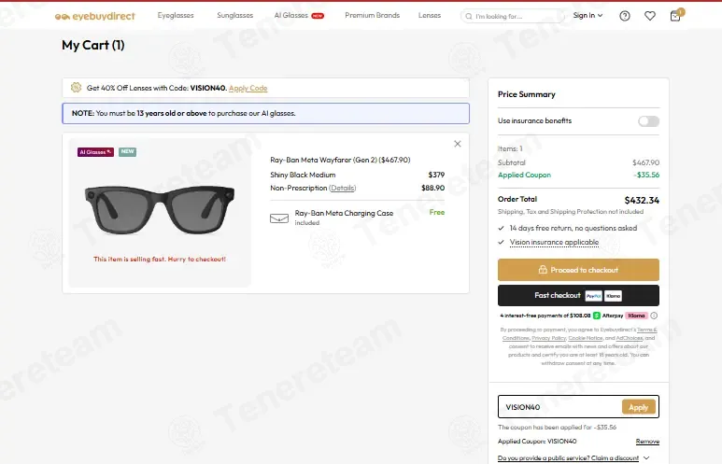
Task: Click the coupon code input field
Action: (559, 407)
